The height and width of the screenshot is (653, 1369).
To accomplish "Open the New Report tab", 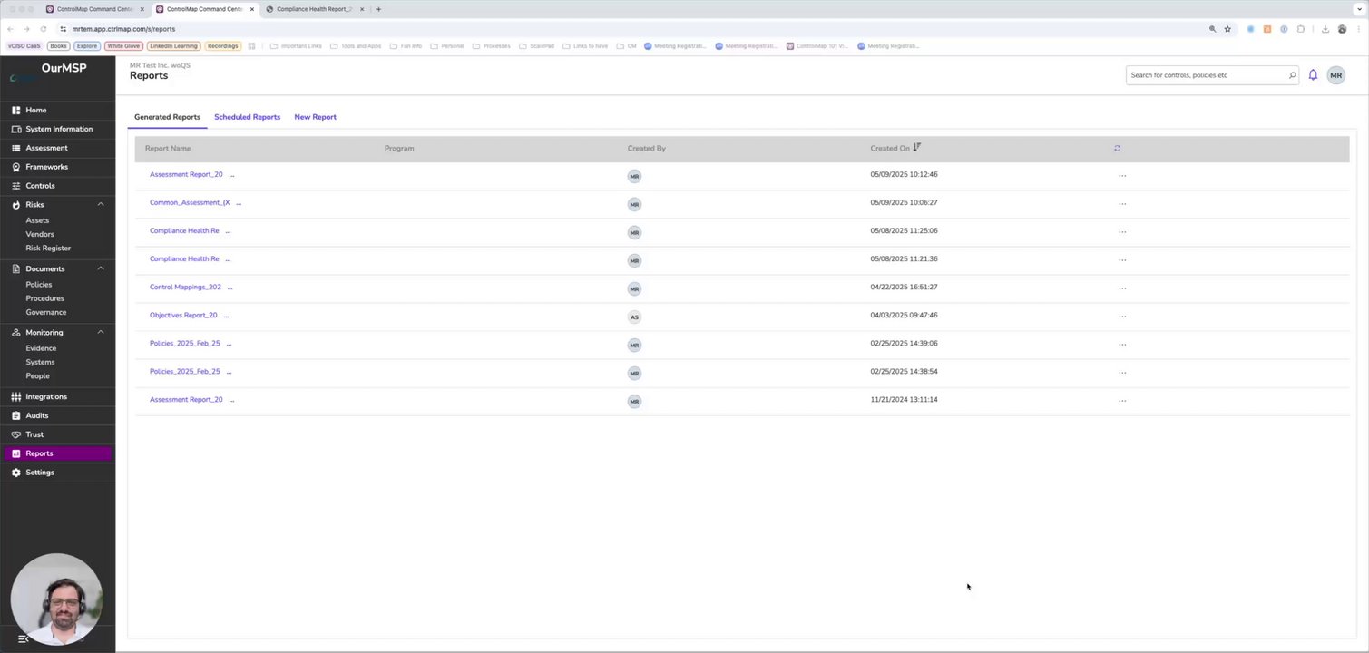I will tap(315, 117).
